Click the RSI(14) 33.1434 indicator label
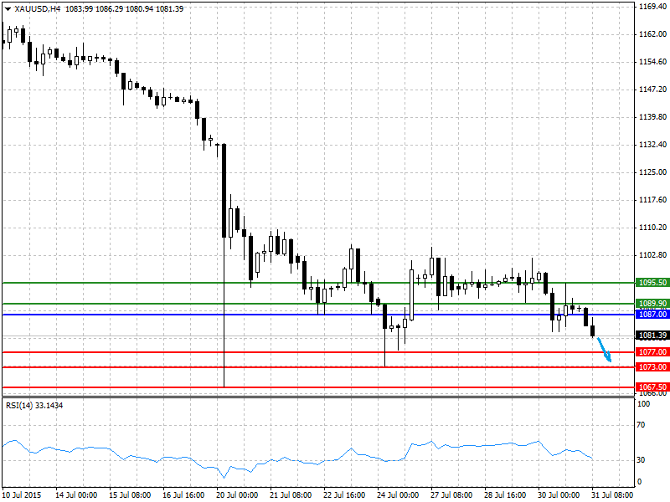The width and height of the screenshot is (670, 502). [34, 406]
